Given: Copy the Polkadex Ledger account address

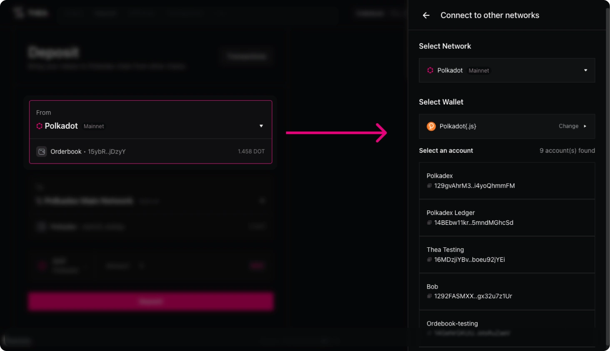Looking at the screenshot, I should point(429,223).
